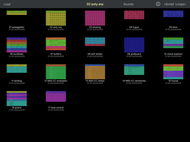Image resolution: width=190 pixels, height=142 pixels.
Task: Open the info icon in top bar
Action: click(158, 4)
